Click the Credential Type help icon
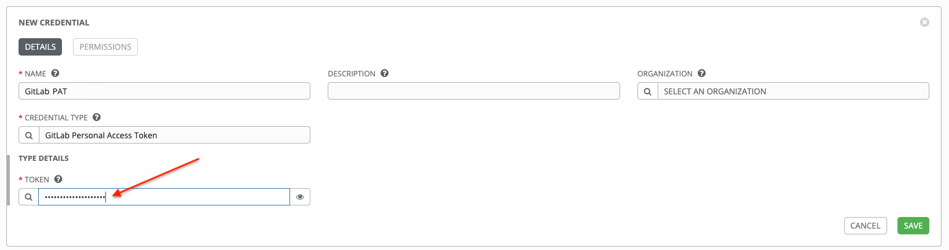The height and width of the screenshot is (250, 949). click(97, 117)
